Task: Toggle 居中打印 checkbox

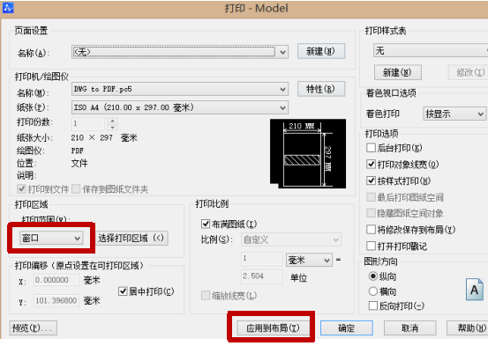Action: (123, 291)
